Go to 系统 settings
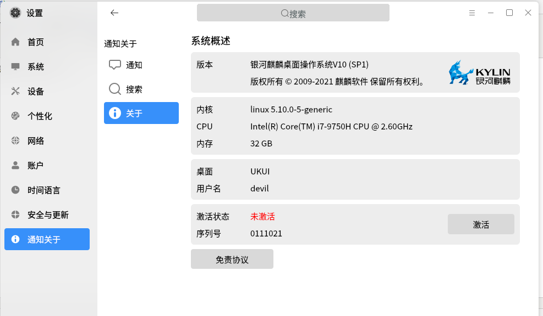 [47, 66]
